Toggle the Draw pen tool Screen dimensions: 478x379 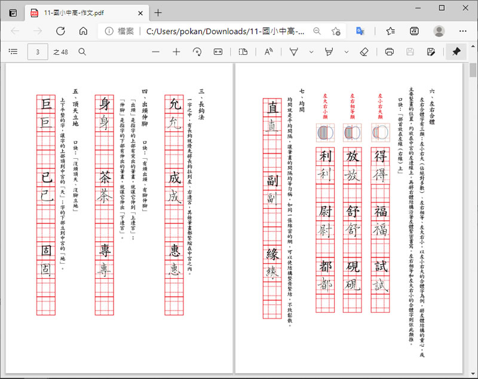293,52
